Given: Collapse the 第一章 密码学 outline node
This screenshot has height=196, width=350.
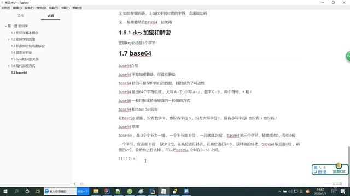Looking at the screenshot, I should [x=6, y=26].
